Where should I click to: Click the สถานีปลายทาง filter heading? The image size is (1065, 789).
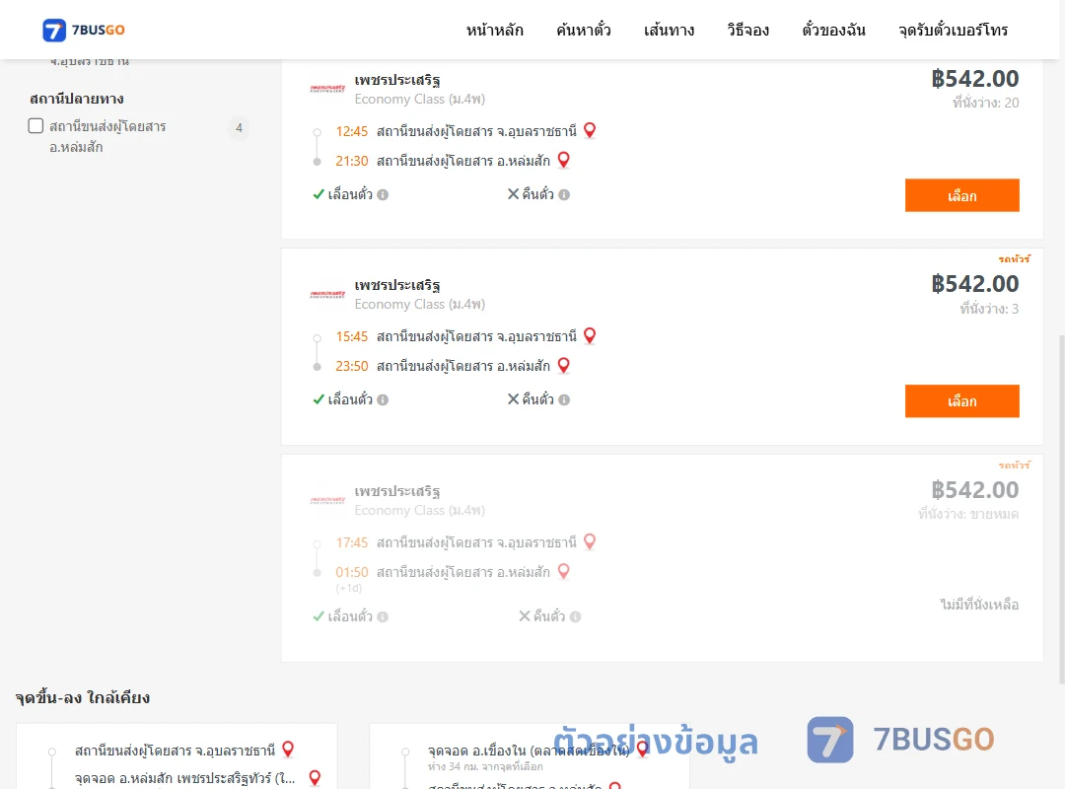point(77,100)
